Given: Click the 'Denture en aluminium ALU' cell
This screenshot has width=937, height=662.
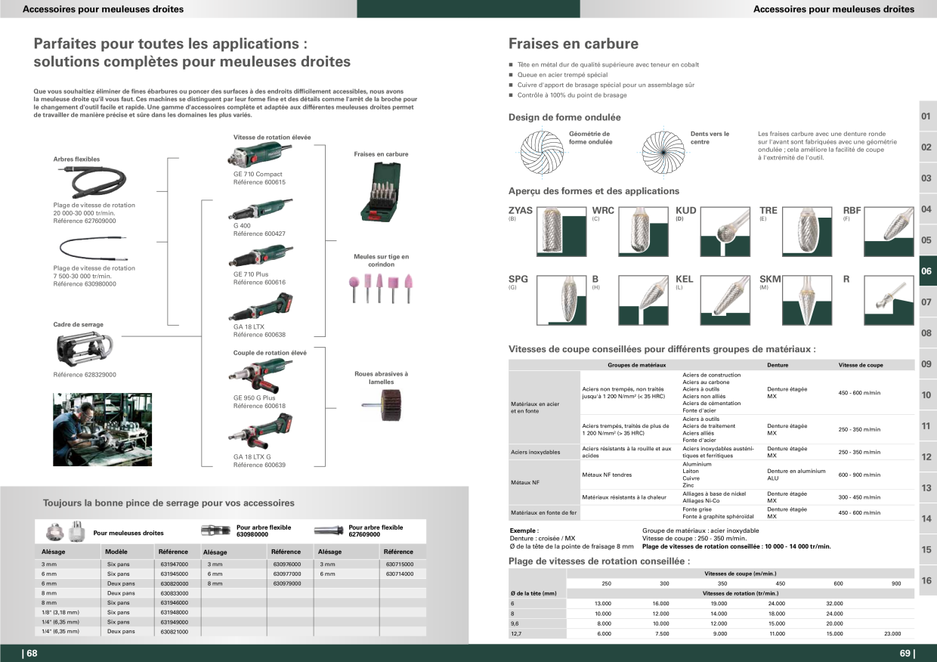Looking at the screenshot, I should [796, 475].
